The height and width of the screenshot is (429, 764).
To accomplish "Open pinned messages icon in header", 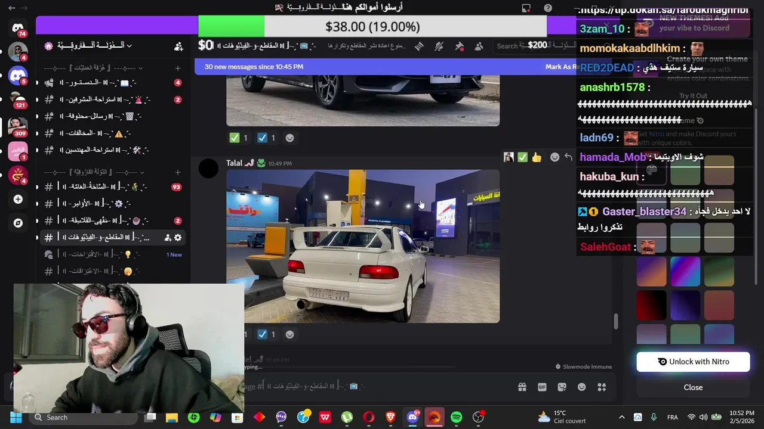I will click(x=459, y=46).
